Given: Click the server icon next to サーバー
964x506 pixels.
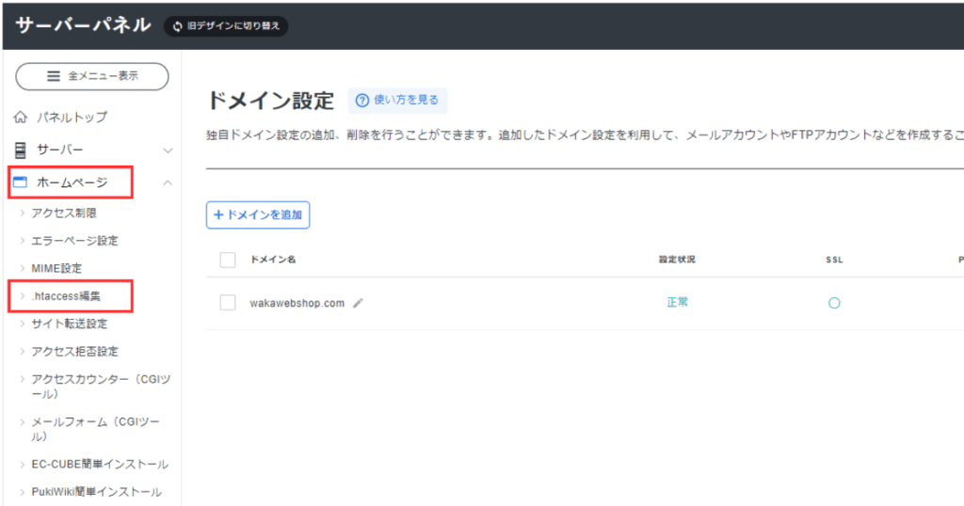Looking at the screenshot, I should point(21,150).
